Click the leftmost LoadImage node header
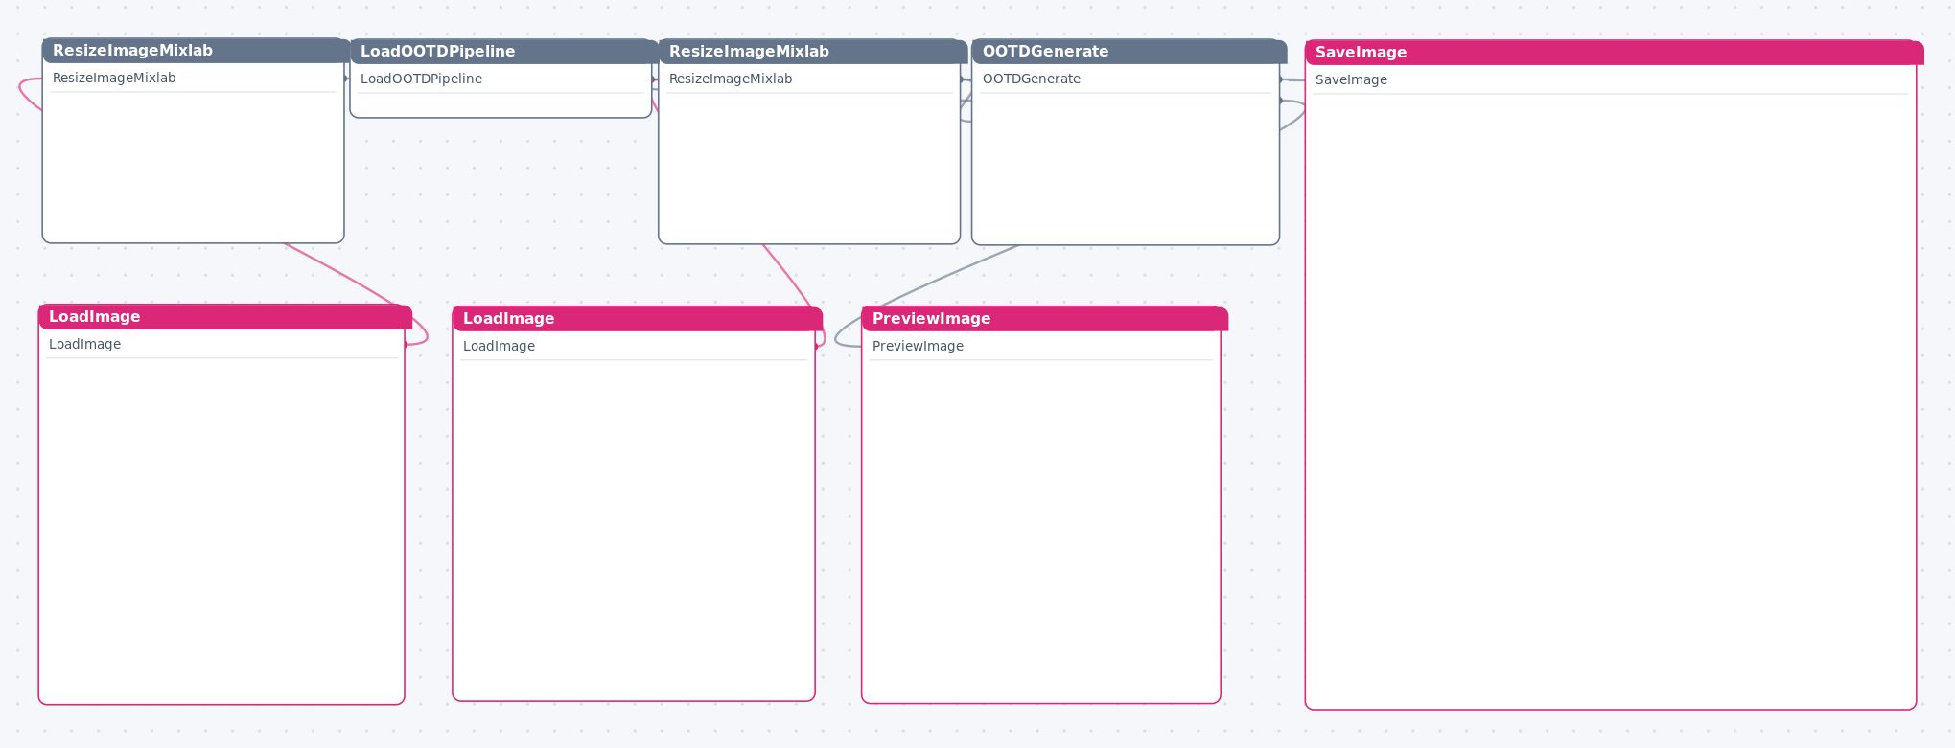 (x=225, y=317)
